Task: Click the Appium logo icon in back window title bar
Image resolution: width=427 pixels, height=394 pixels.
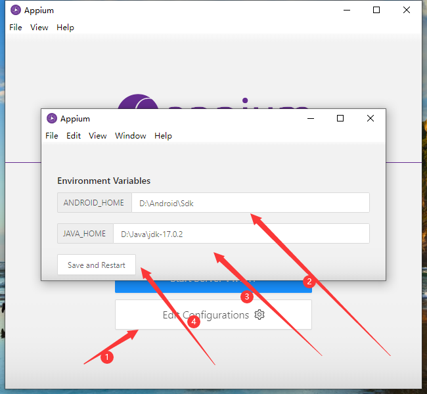Action: [x=16, y=10]
